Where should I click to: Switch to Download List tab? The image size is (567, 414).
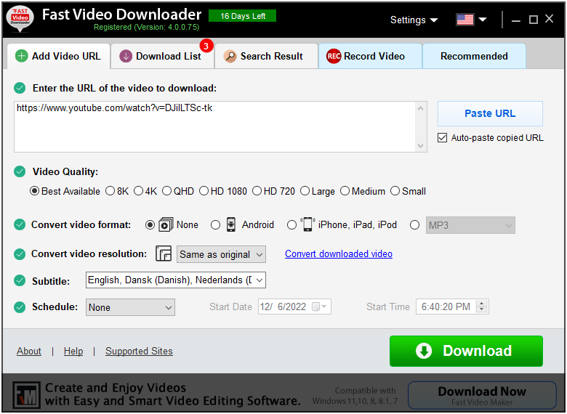(x=162, y=56)
